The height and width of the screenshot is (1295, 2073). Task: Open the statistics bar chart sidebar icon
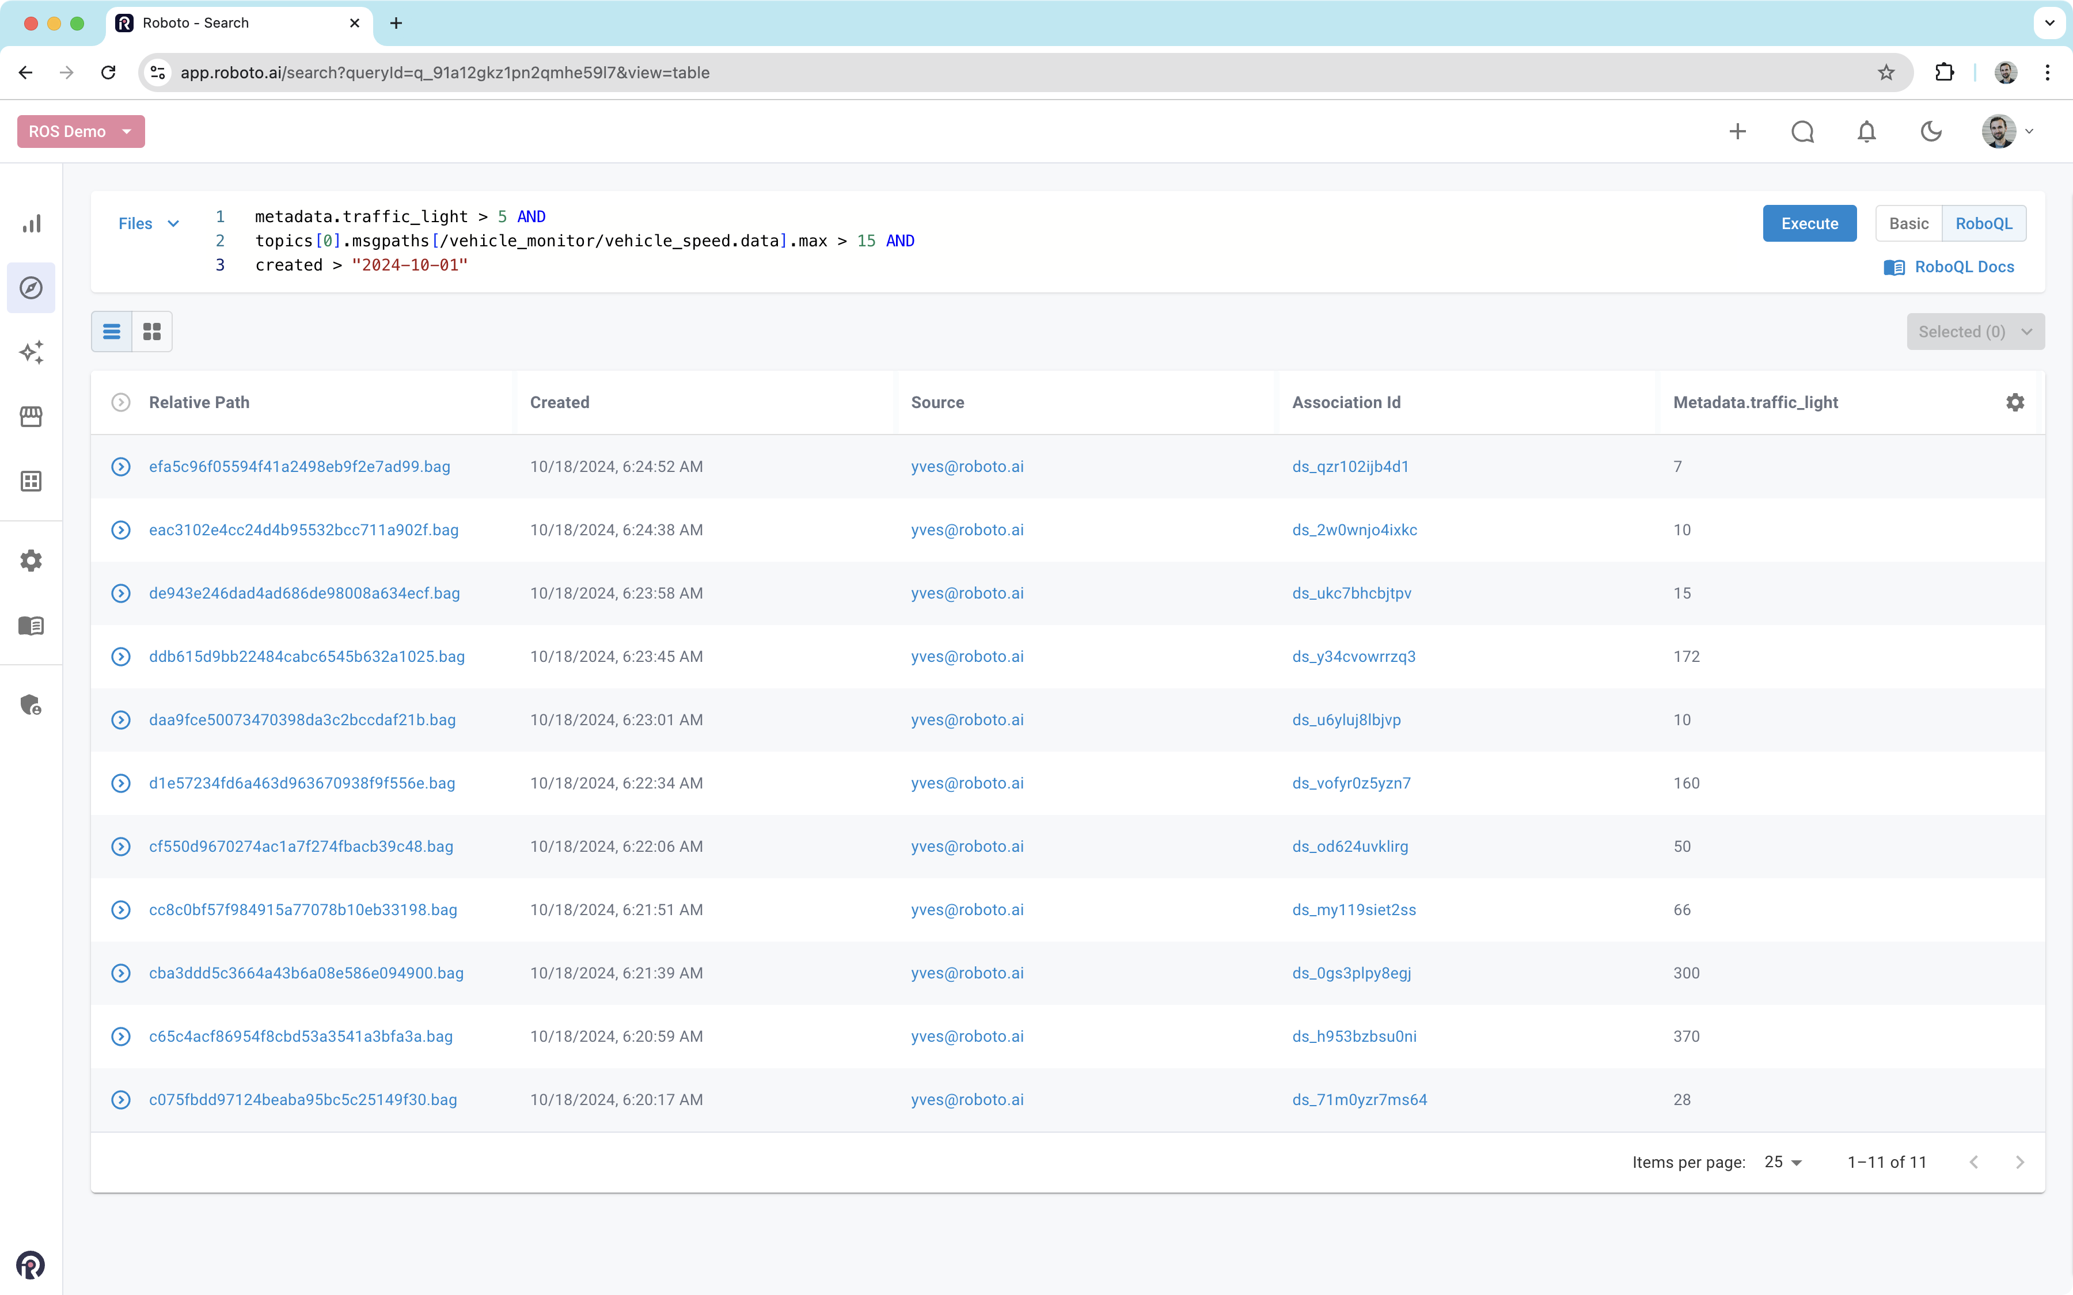pyautogui.click(x=32, y=223)
